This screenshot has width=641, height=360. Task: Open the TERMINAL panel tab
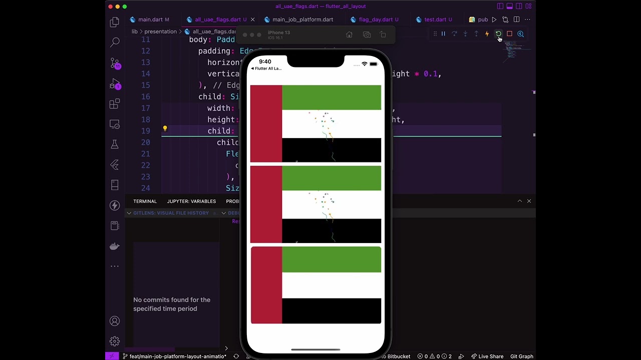[145, 201]
